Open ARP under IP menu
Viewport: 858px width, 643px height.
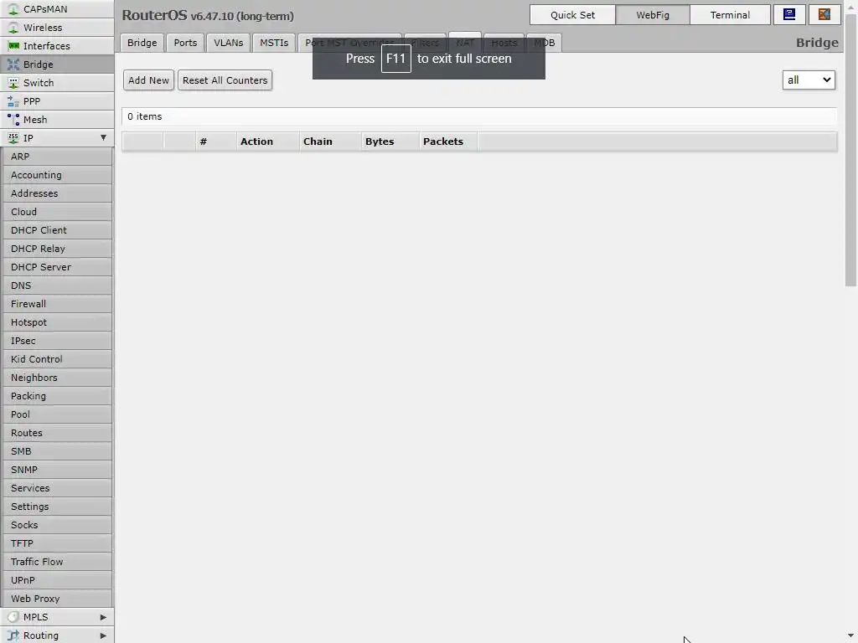click(x=57, y=157)
